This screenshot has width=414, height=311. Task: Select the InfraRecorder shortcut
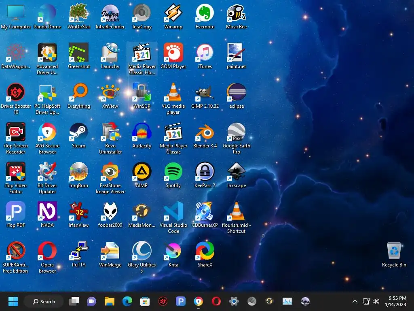[110, 13]
